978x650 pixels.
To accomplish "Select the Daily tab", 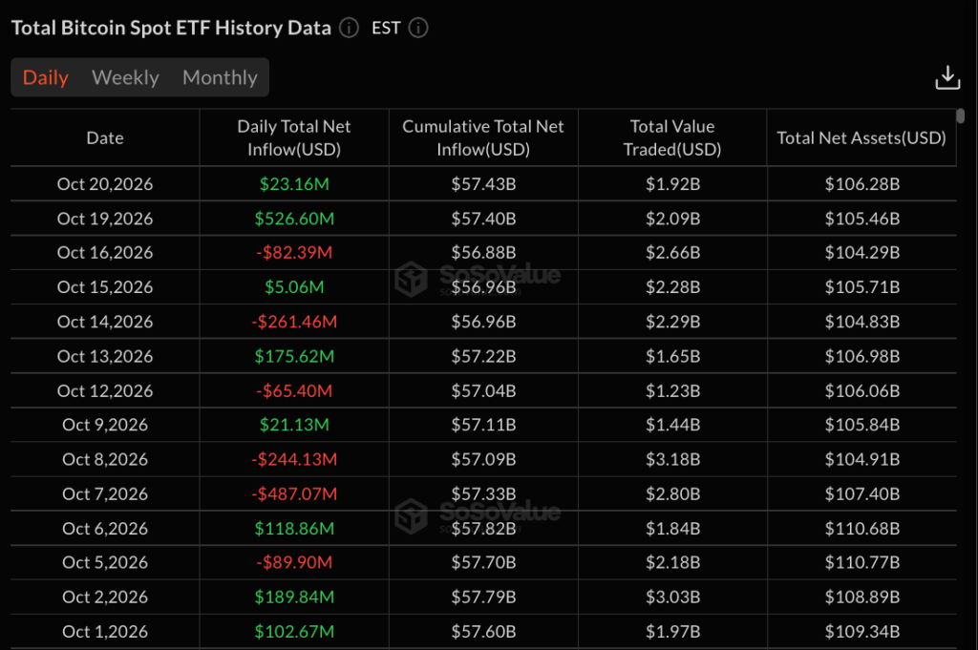I will [x=46, y=77].
